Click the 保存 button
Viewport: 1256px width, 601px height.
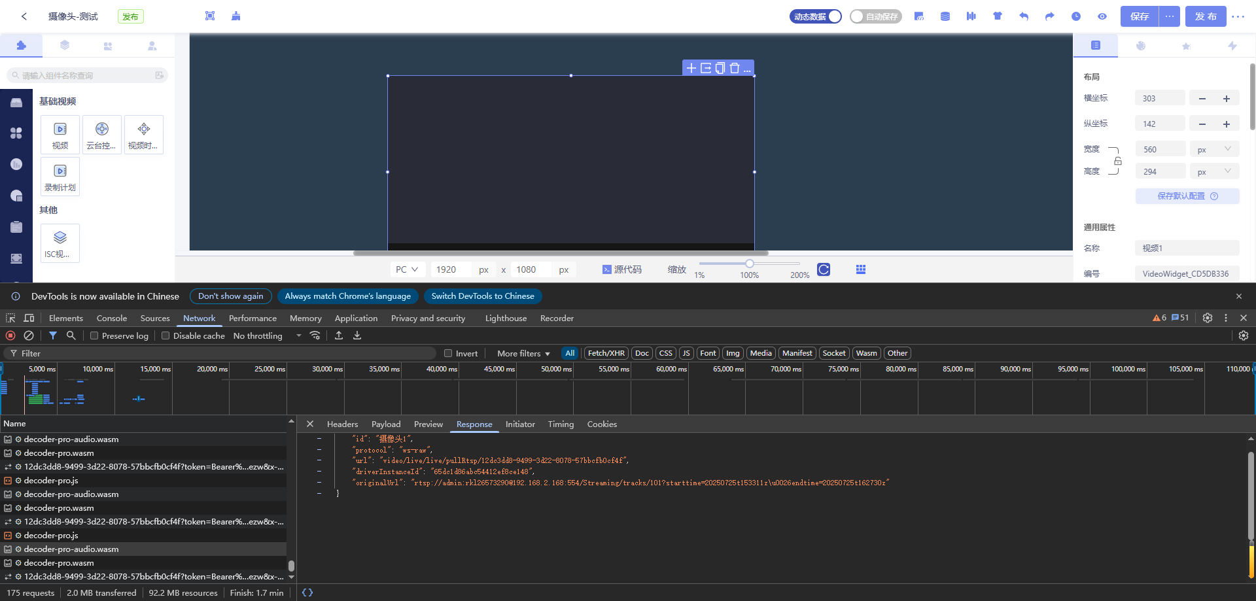1140,16
